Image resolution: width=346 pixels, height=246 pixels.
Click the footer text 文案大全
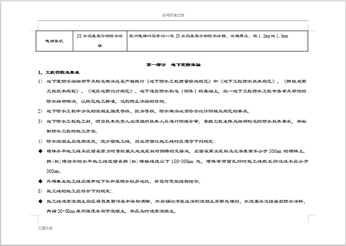click(x=45, y=228)
